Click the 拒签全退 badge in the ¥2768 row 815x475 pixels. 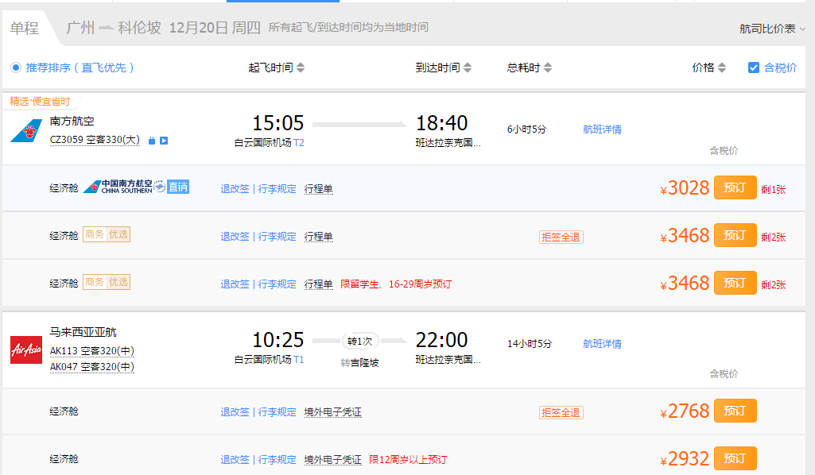click(561, 413)
